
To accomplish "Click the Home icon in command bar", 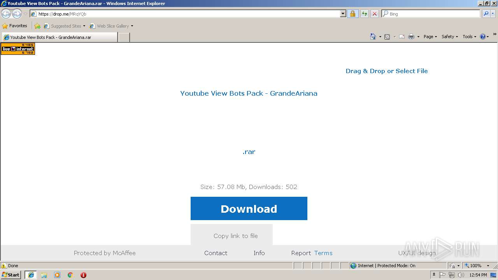I will tap(373, 37).
